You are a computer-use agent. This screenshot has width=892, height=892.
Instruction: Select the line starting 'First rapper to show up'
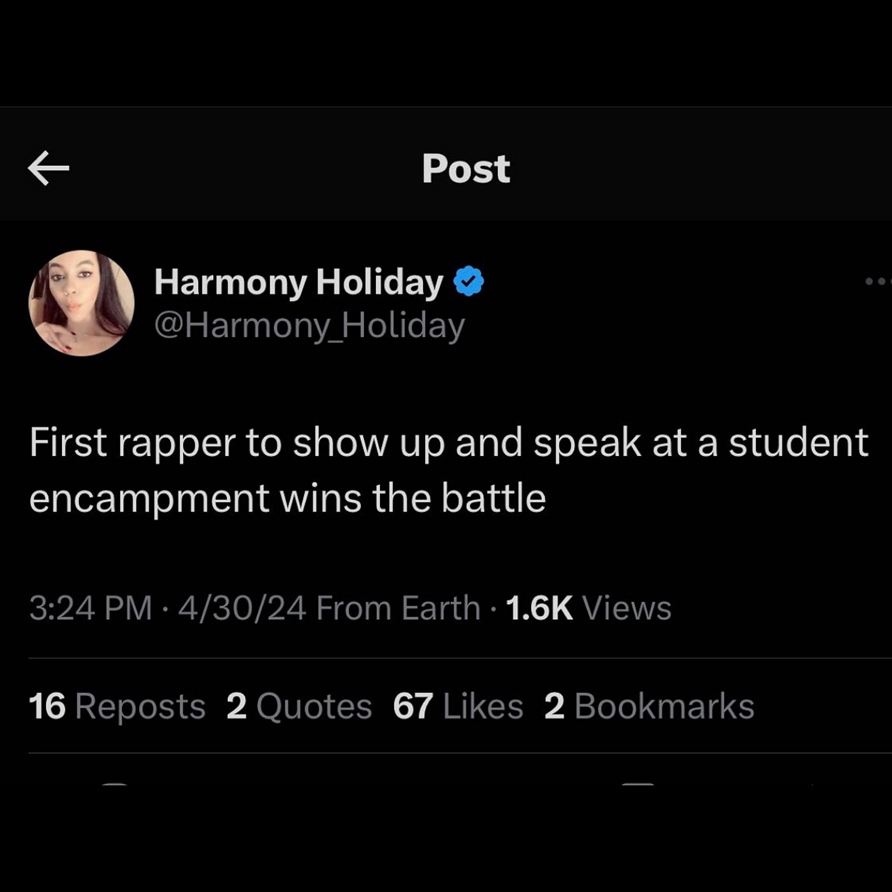coord(448,443)
